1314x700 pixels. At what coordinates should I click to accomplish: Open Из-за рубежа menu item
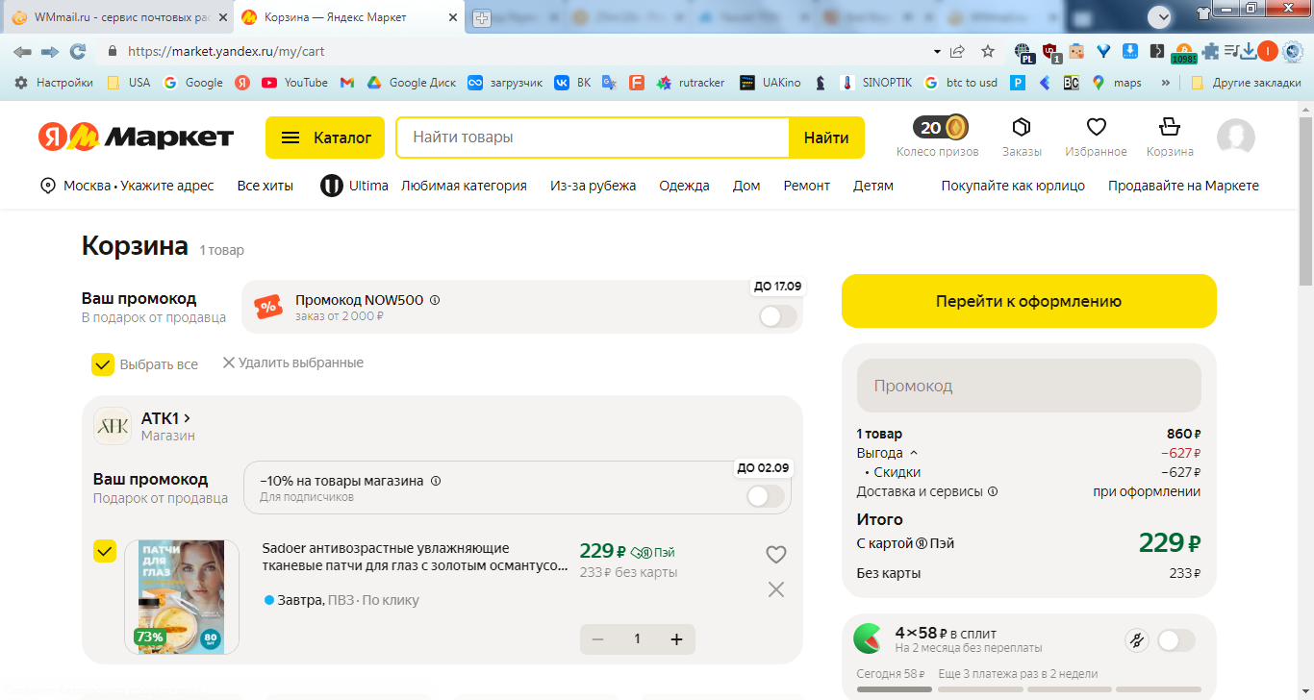pyautogui.click(x=593, y=186)
